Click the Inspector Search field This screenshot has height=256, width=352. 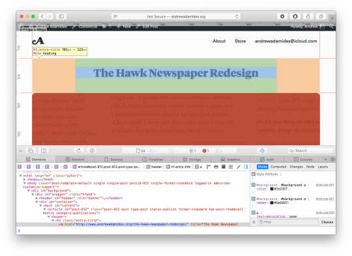point(310,150)
